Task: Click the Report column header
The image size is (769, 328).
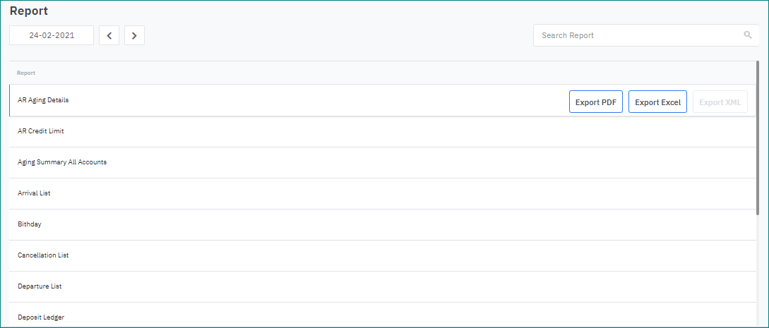Action: pos(26,73)
